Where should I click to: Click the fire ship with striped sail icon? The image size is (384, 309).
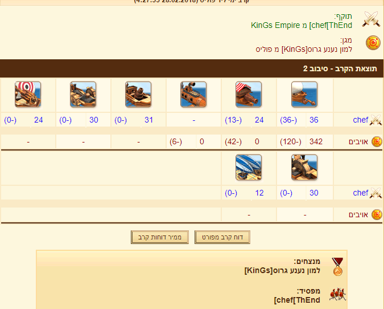pyautogui.click(x=249, y=95)
